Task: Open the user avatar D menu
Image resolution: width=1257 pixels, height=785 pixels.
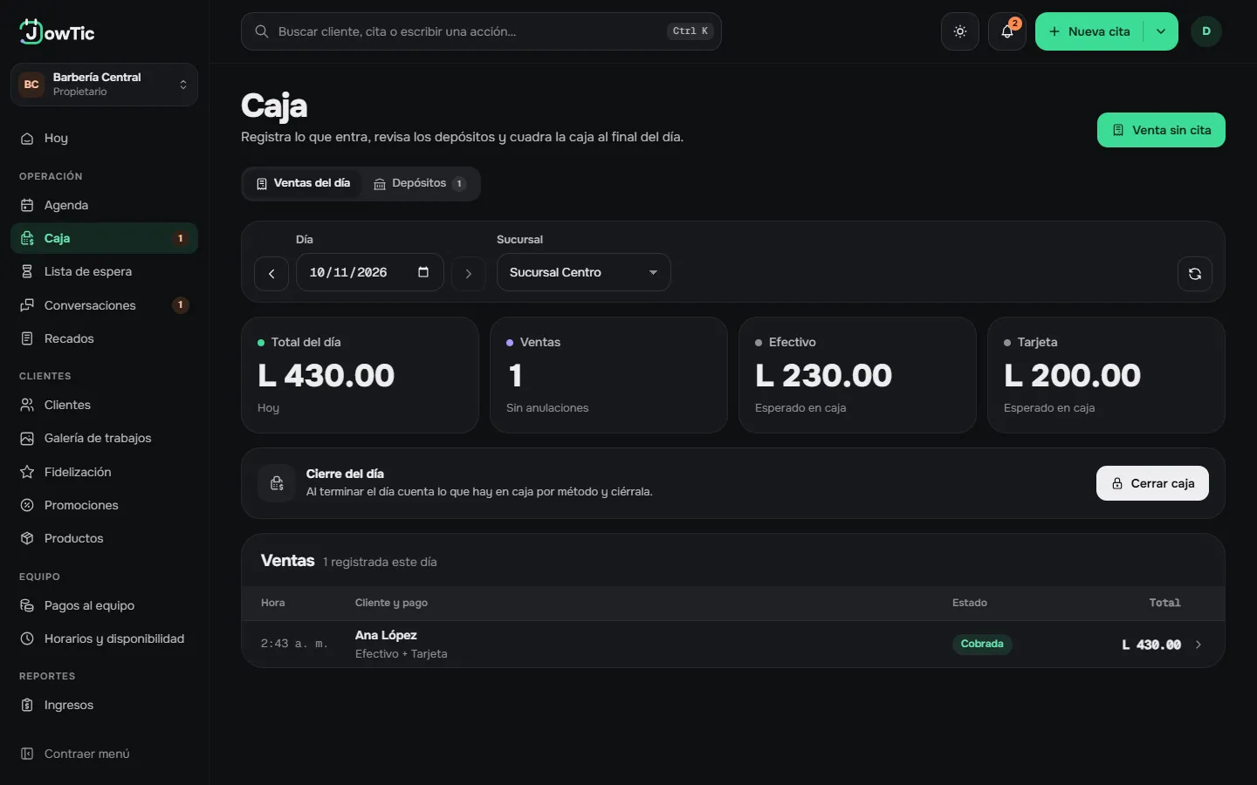Action: (x=1206, y=31)
